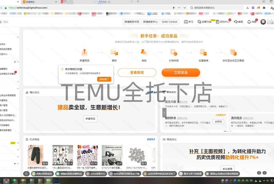Open the puzzle-piece extensions icon

(x=264, y=8)
